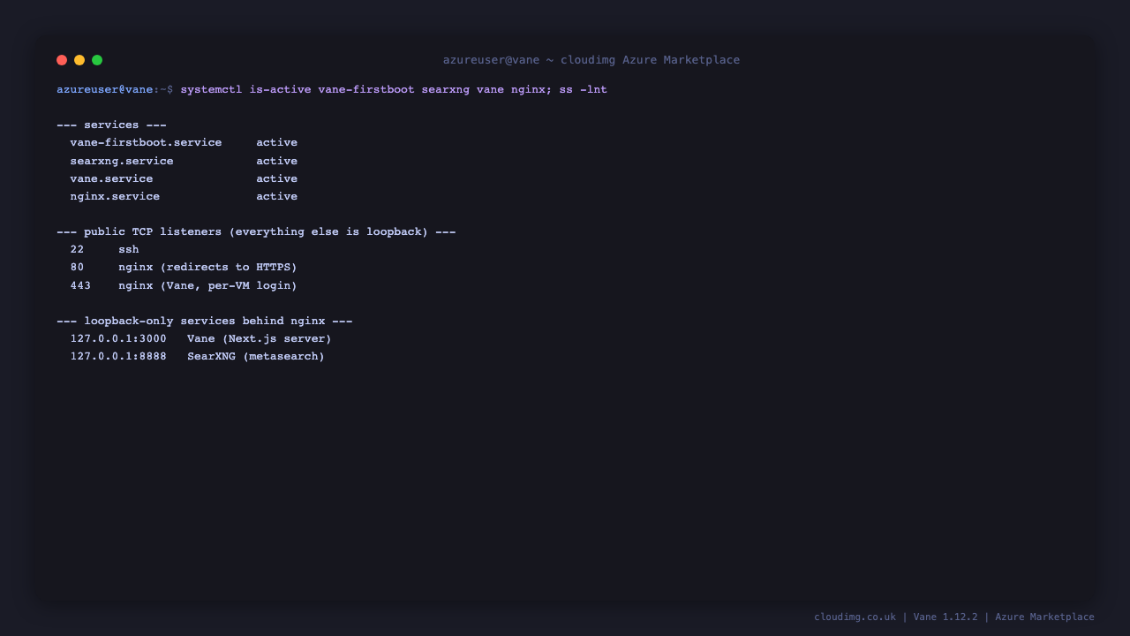
Task: Click the yellow minimize window button
Action: 79,60
